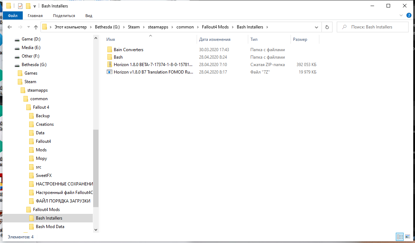Navigate to Fallout4 Mods in breadcrumb
415x243 pixels.
(220, 27)
